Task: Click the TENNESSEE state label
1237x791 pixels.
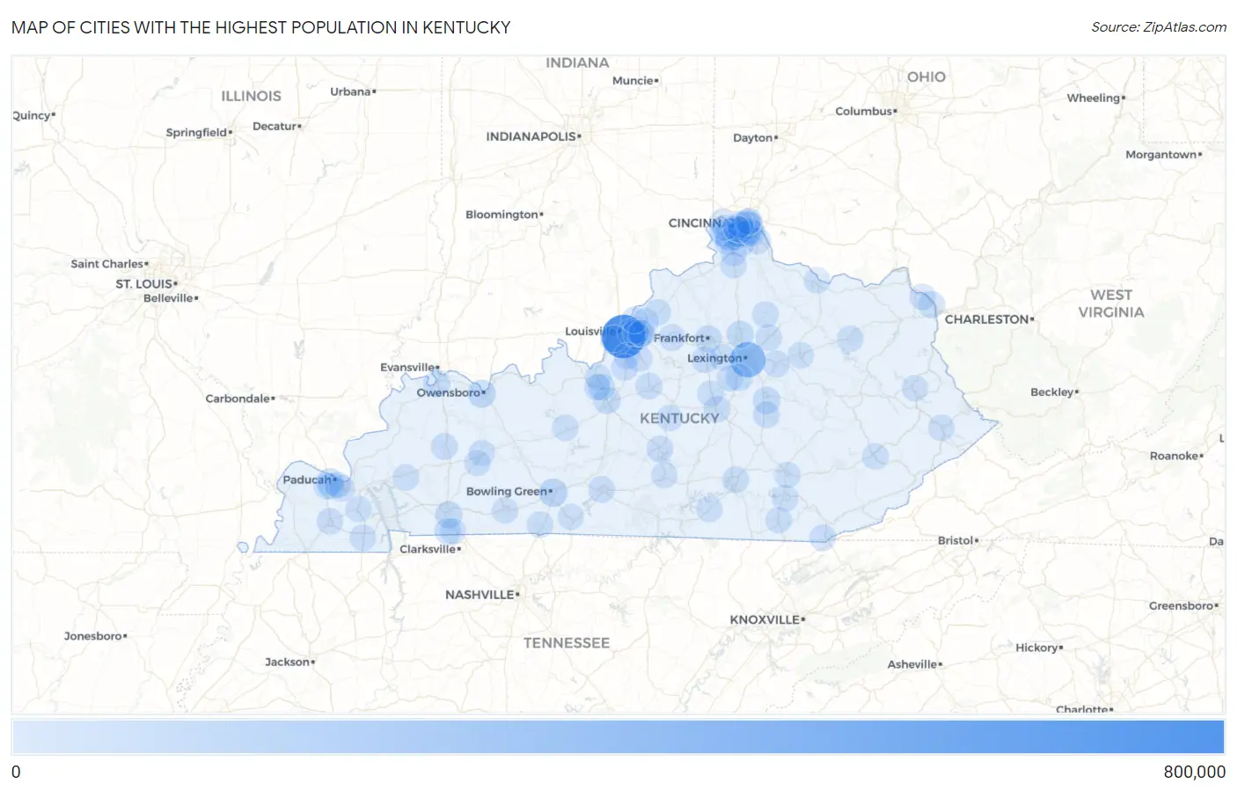Action: 567,643
